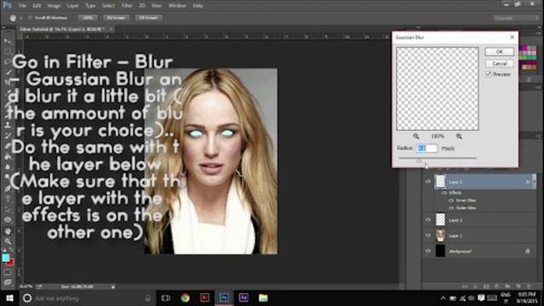This screenshot has height=306, width=544.
Task: Click OK in Gaussian Blur dialog
Action: 499,52
